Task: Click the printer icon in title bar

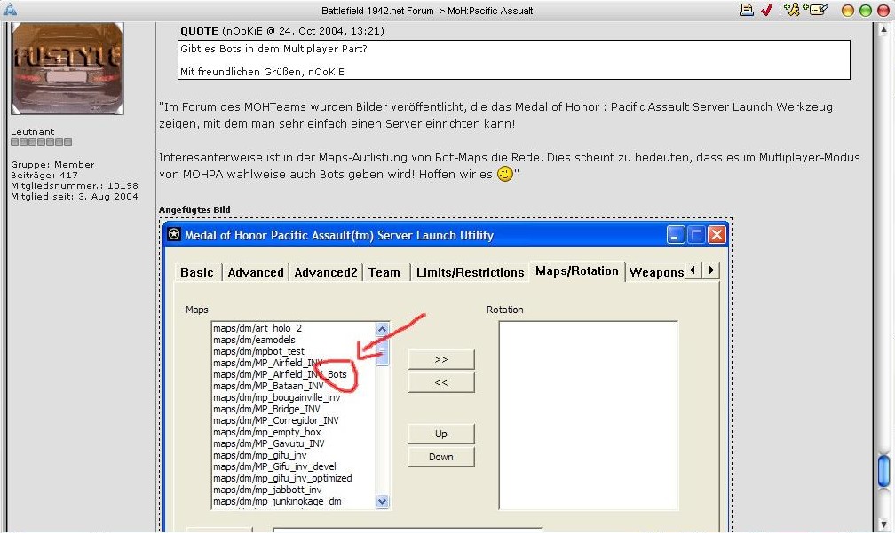Action: (x=747, y=10)
